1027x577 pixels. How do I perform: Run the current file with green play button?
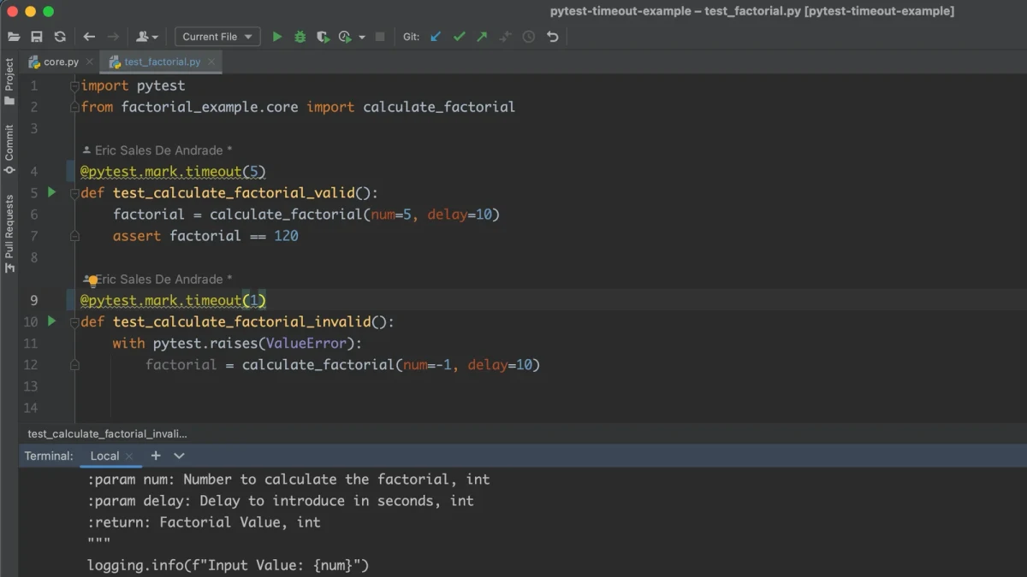coord(276,37)
